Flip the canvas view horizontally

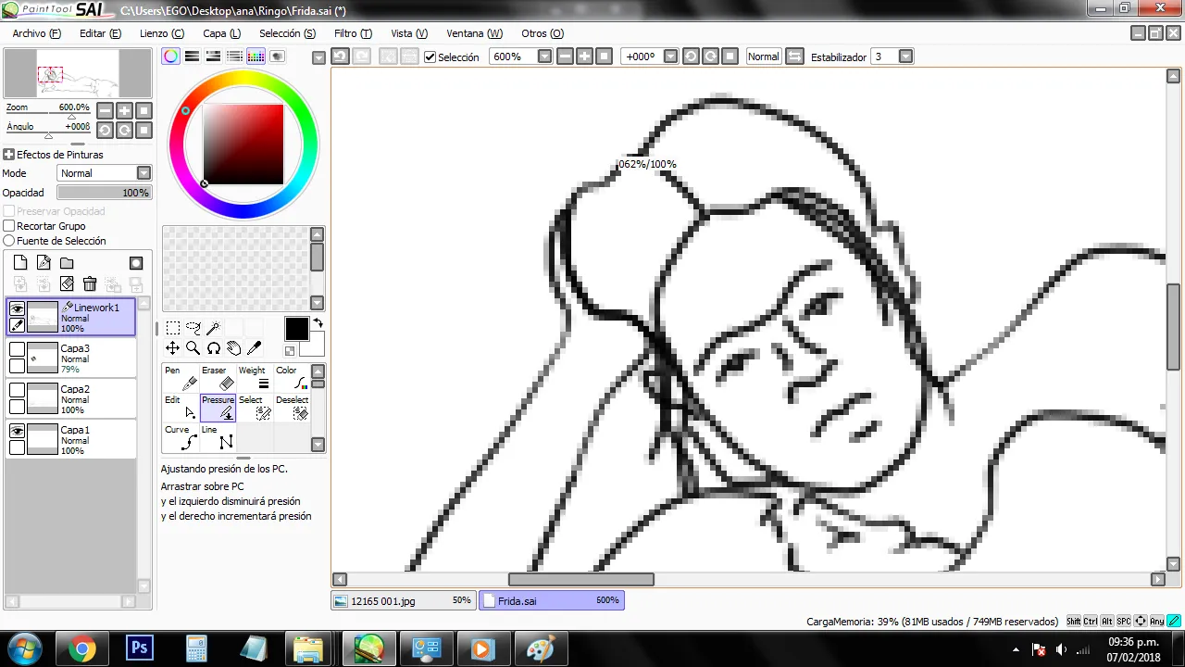794,57
